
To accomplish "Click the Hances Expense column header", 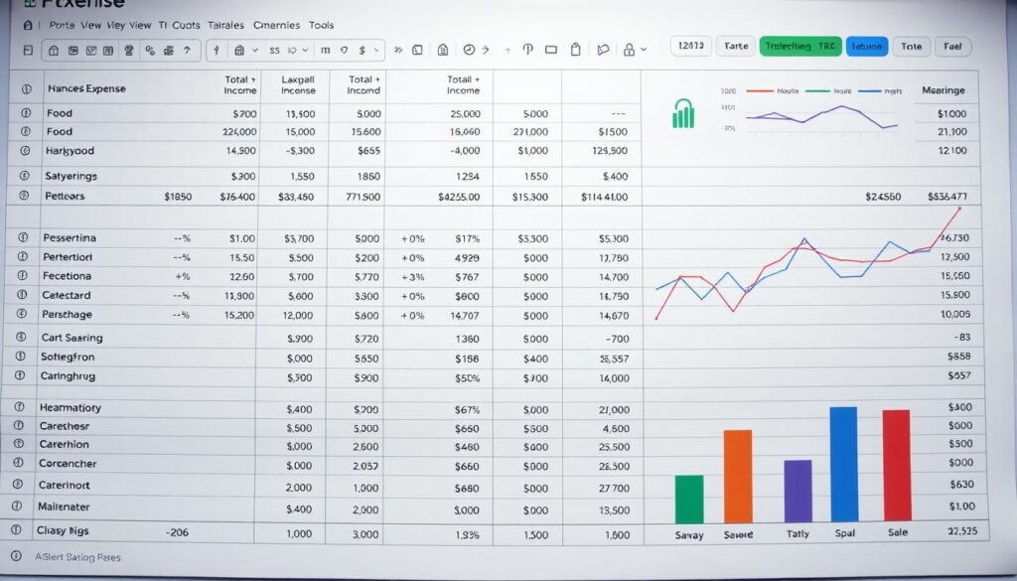I will (86, 88).
